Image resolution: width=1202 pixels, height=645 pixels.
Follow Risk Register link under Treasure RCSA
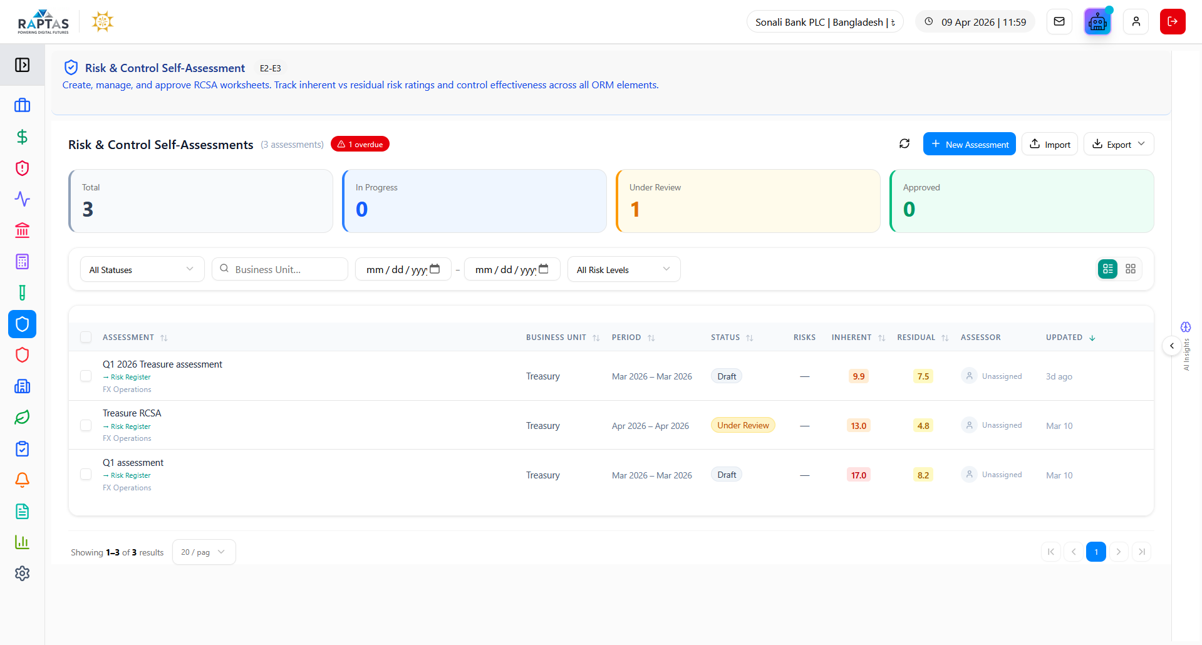[130, 426]
